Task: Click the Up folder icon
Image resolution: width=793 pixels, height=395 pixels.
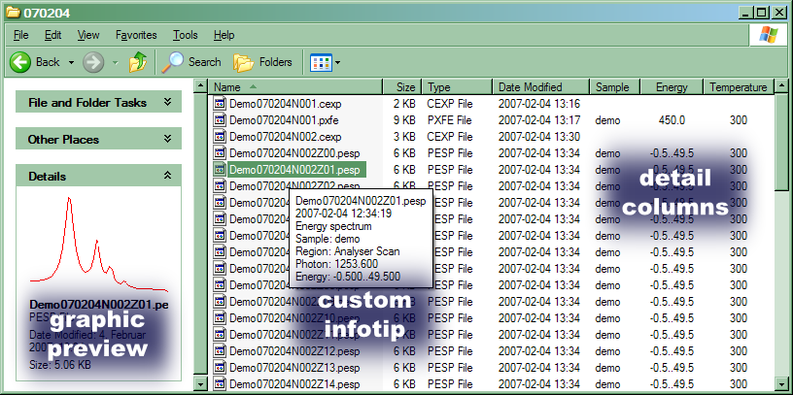Action: 138,62
